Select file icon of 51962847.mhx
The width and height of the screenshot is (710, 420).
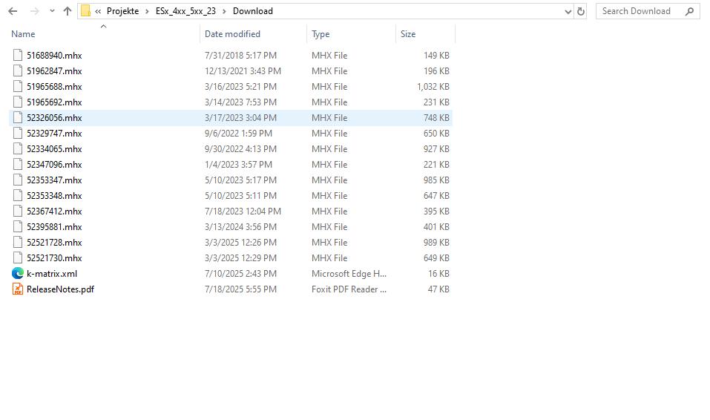coord(18,70)
